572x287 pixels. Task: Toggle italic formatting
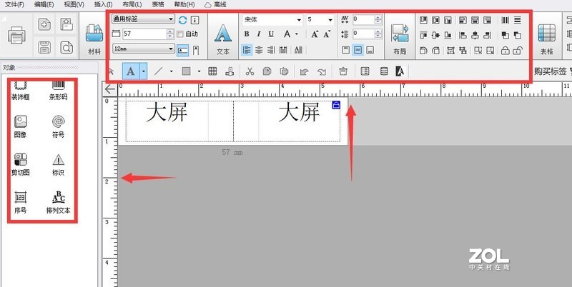259,34
